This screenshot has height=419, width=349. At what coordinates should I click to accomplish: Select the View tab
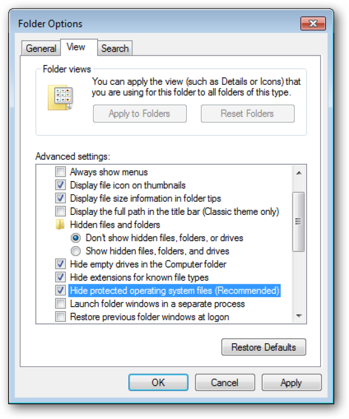[79, 47]
